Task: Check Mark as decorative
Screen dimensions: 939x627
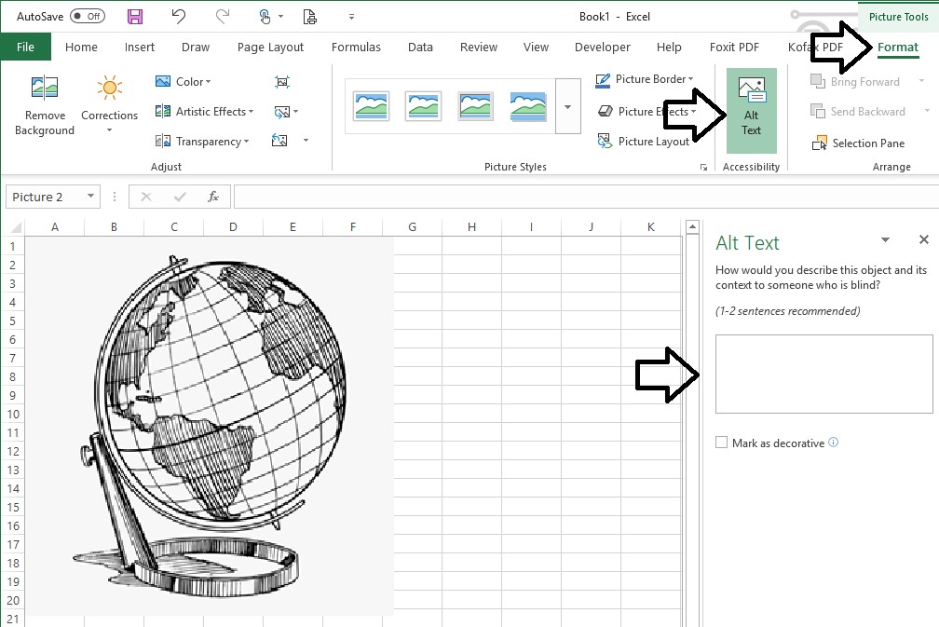Action: [721, 443]
